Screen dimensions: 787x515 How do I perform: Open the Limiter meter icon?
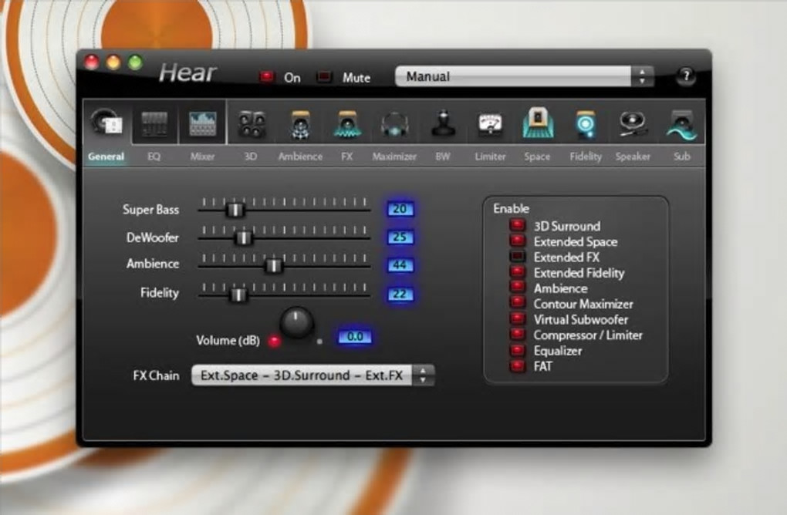coord(491,124)
